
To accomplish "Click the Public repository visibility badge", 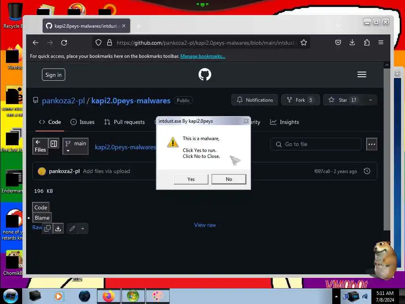I will tap(183, 100).
